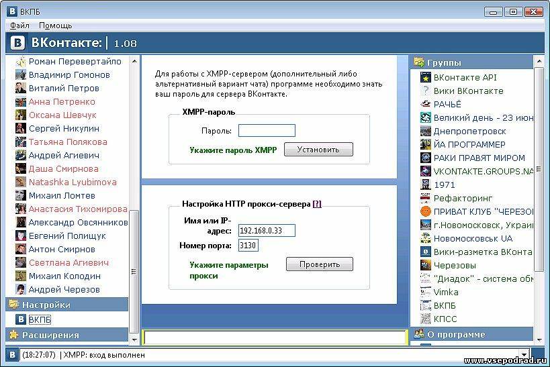Viewport: 550px width, 367px height.
Task: Open group Великий день - 23 июн
Action: 484,118
